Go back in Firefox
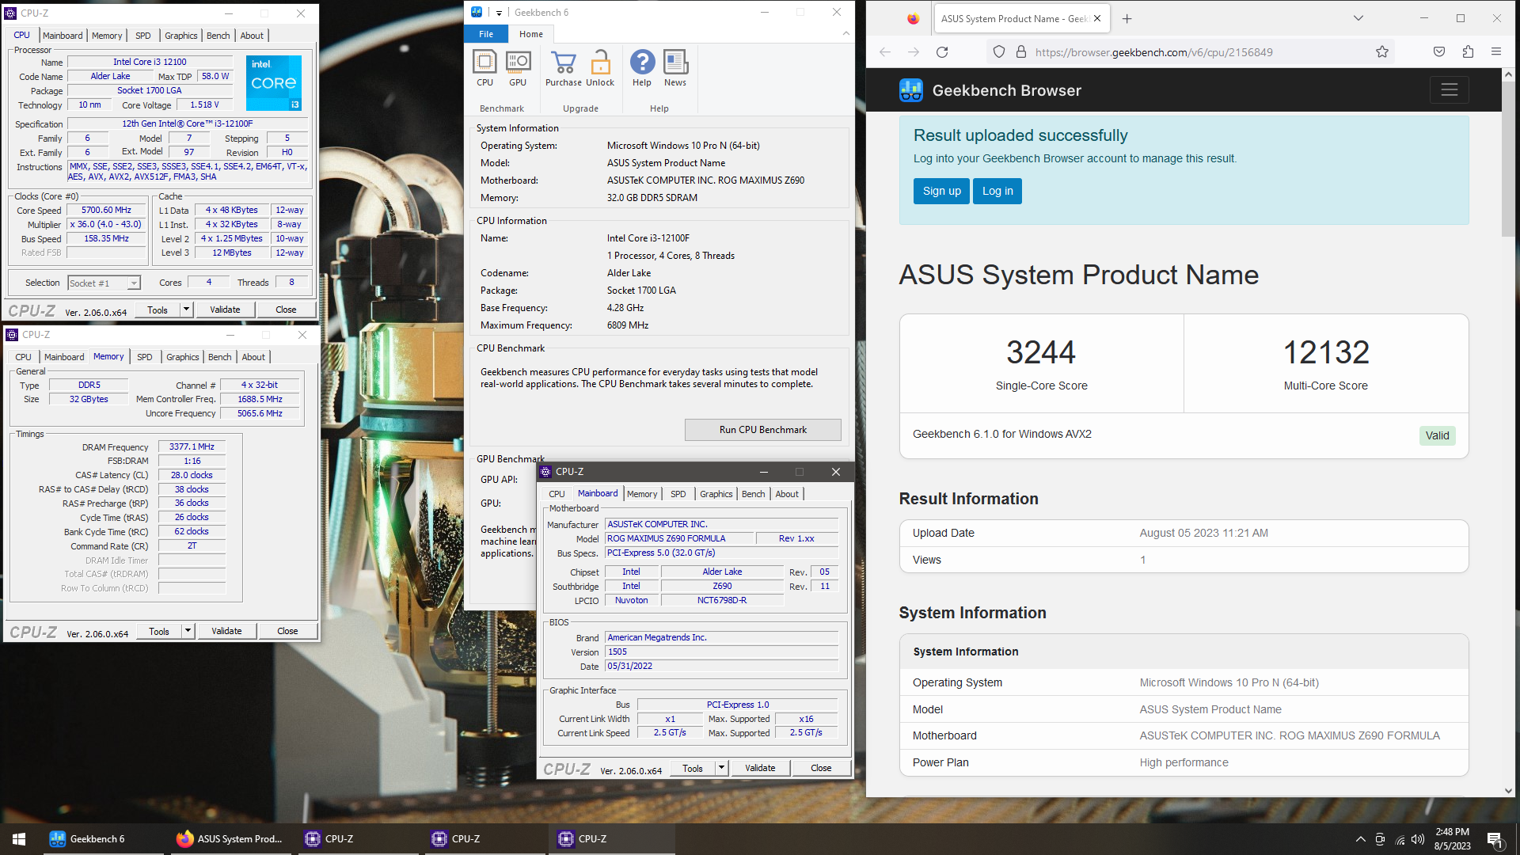The image size is (1520, 855). pyautogui.click(x=885, y=52)
